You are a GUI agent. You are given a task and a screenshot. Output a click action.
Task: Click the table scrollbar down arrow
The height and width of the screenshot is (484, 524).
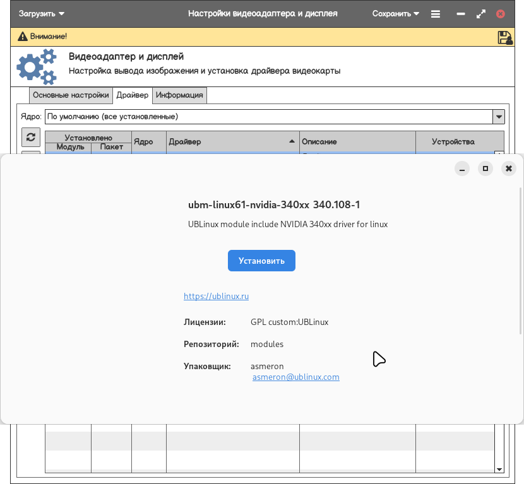tap(499, 469)
